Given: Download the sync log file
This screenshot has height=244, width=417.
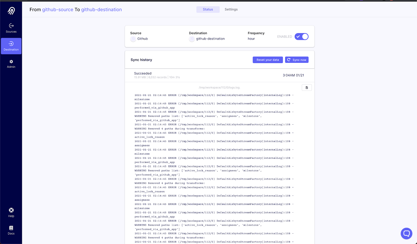Looking at the screenshot, I should click(306, 87).
